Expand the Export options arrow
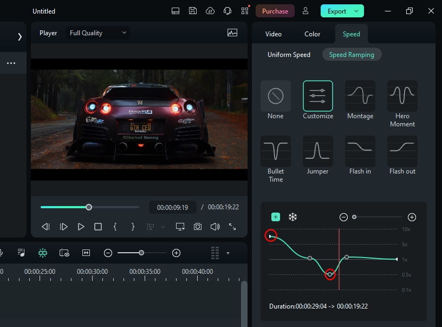442x327 pixels. click(356, 11)
